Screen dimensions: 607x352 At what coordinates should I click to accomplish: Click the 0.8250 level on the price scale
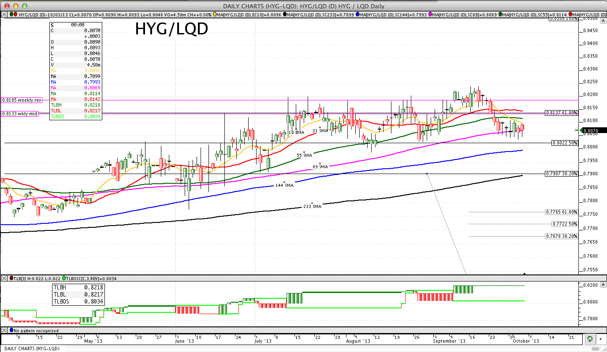(x=590, y=82)
